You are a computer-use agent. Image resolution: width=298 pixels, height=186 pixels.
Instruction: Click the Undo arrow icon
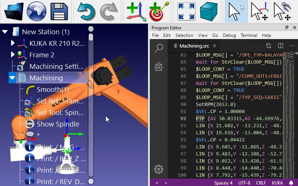pyautogui.click(x=86, y=12)
